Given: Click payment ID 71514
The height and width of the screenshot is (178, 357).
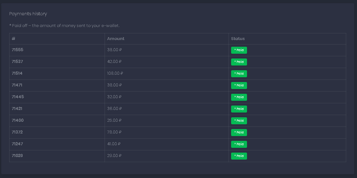Looking at the screenshot, I should pos(17,73).
